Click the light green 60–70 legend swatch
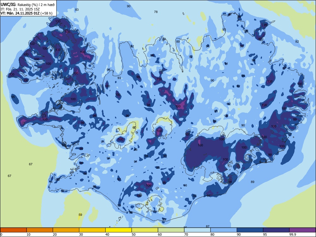Screen dimensions: 316x237 (x=171, y=230)
